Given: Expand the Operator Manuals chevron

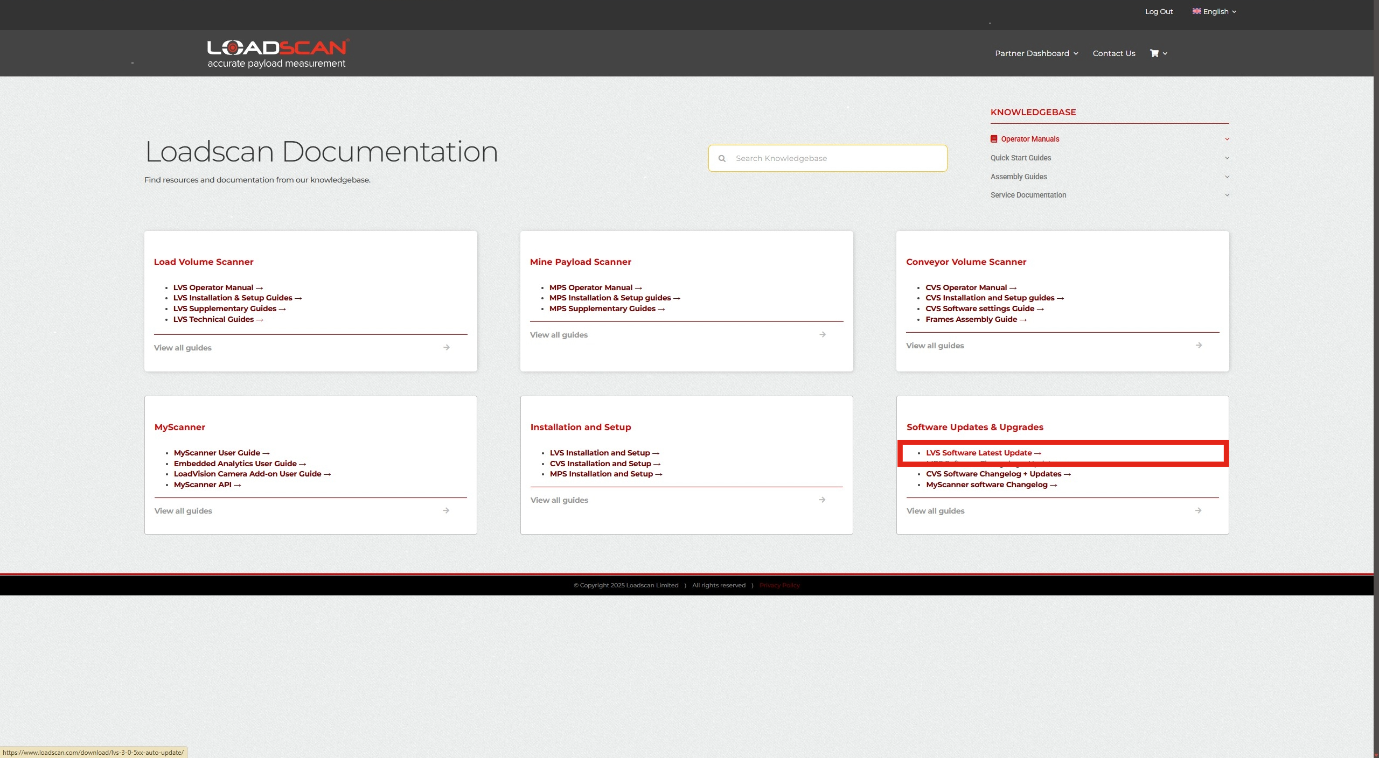Looking at the screenshot, I should point(1227,139).
